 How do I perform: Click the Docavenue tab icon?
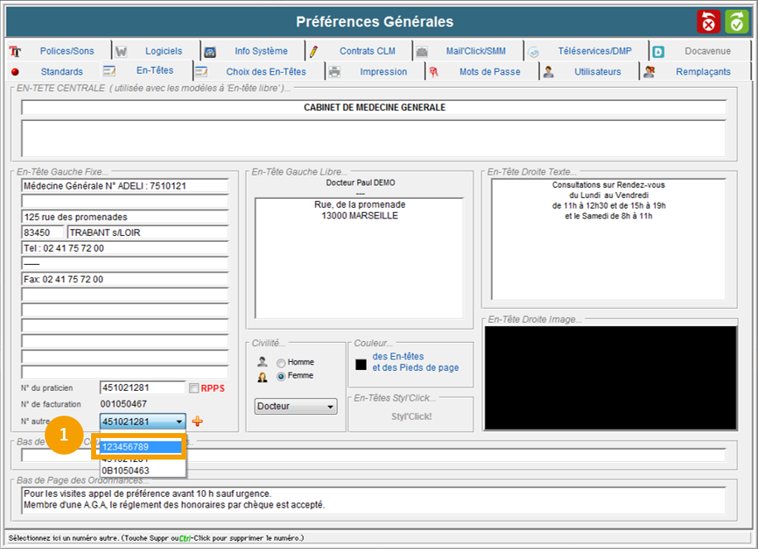(x=659, y=51)
